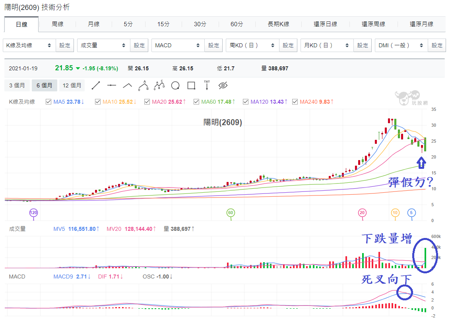Click 設定 button next to DMI
The image size is (450, 321).
coord(437,45)
